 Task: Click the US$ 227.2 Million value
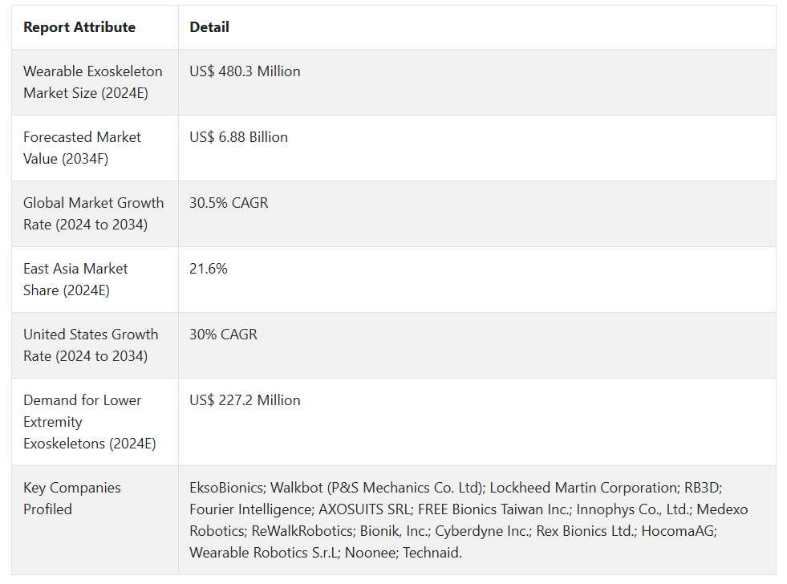tap(245, 400)
